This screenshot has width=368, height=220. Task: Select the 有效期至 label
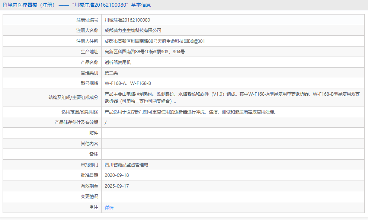(x=89, y=186)
